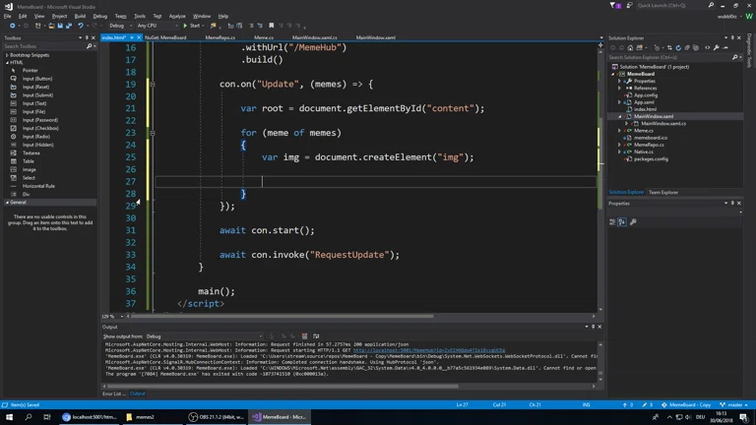Click the Clear All icon in Output panel
Screen dimensions: 756x425
pyautogui.click(x=304, y=336)
